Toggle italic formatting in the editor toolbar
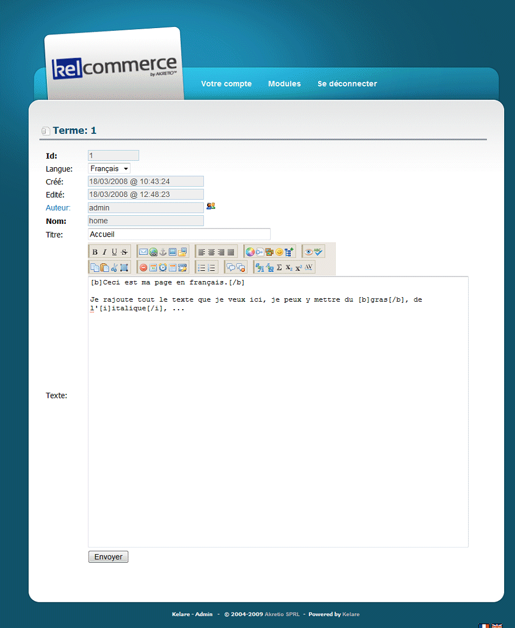Viewport: 515px width, 628px height. coord(105,252)
